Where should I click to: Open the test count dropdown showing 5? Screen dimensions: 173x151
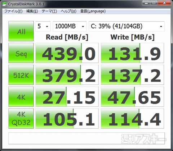(x=43, y=26)
